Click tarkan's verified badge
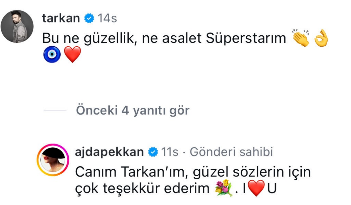 89,18
